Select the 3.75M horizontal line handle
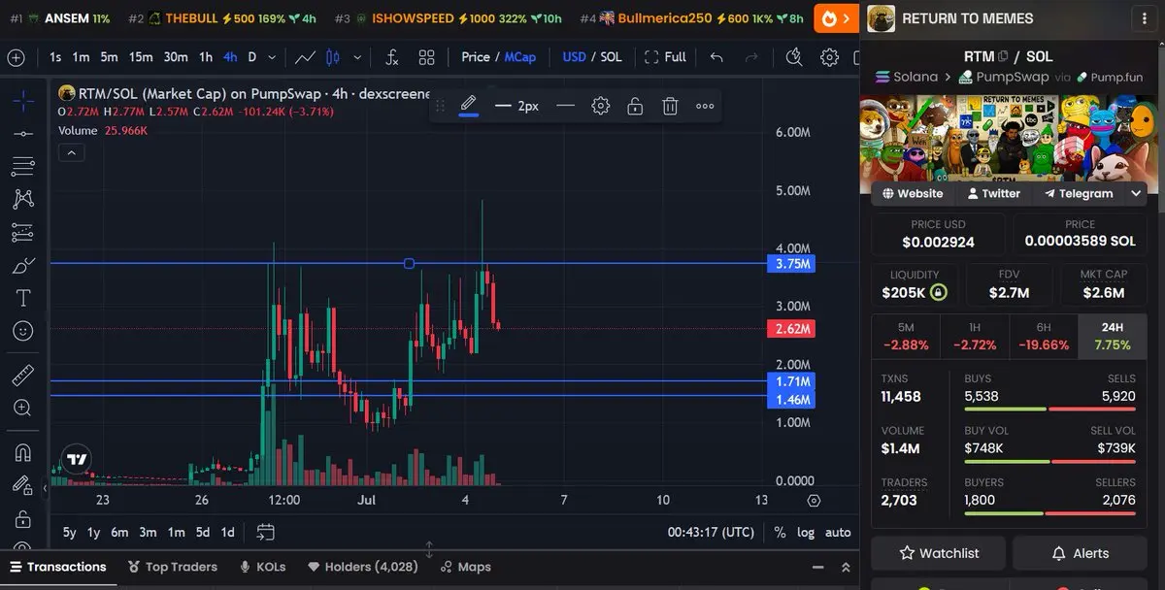 [x=409, y=263]
